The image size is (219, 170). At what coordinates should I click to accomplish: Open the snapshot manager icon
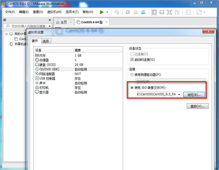(x=143, y=12)
